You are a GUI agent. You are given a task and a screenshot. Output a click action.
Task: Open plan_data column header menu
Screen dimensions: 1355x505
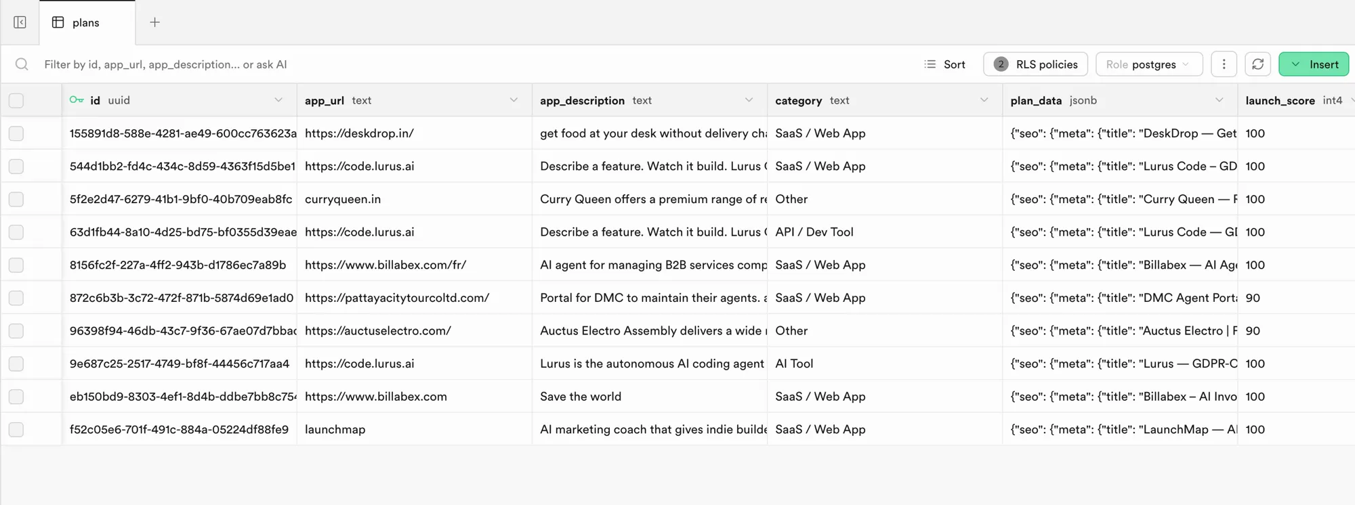coord(1219,100)
